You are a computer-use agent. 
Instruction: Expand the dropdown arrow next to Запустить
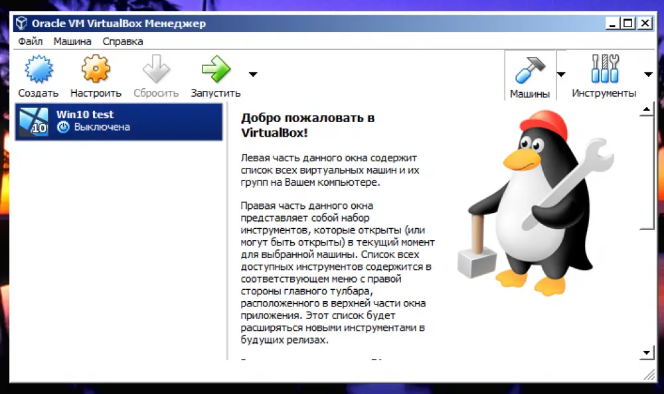pyautogui.click(x=252, y=74)
